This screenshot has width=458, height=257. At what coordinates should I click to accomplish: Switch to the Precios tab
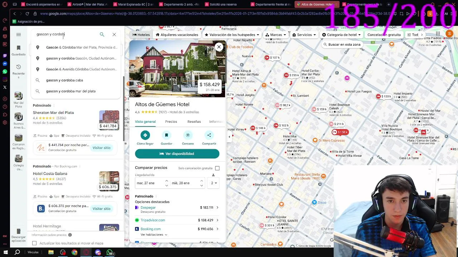[171, 122]
